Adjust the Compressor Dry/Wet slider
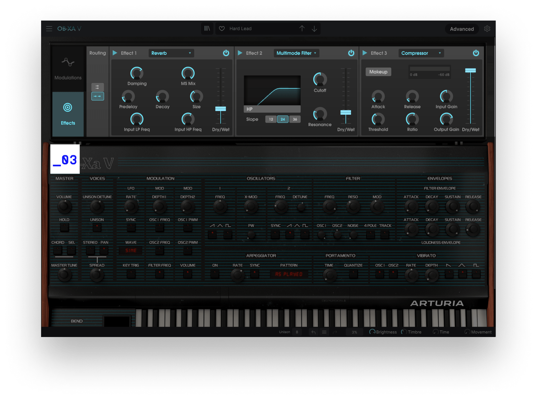The width and height of the screenshot is (537, 399). point(471,71)
